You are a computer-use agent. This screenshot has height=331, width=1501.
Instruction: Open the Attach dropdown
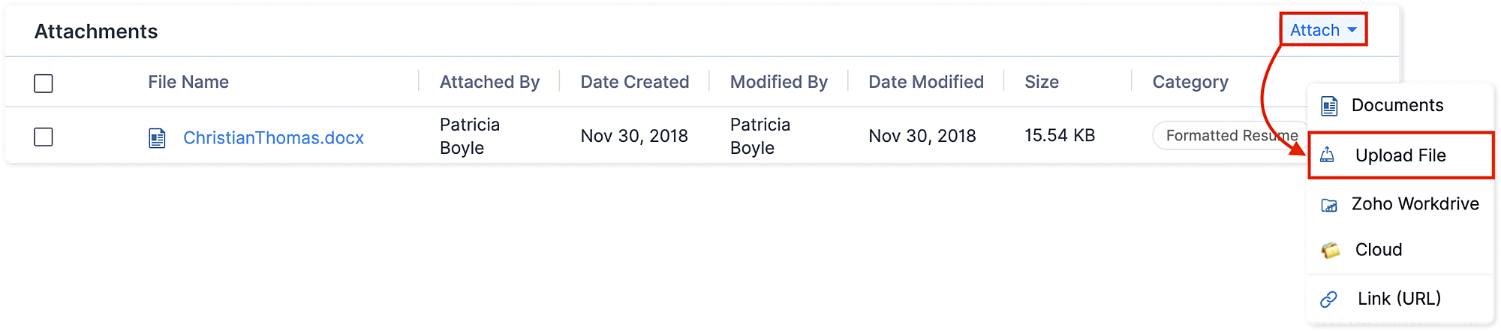1315,30
